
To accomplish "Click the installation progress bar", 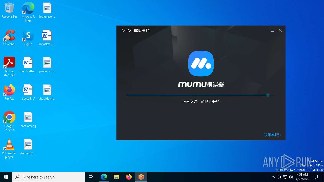I will (201, 95).
